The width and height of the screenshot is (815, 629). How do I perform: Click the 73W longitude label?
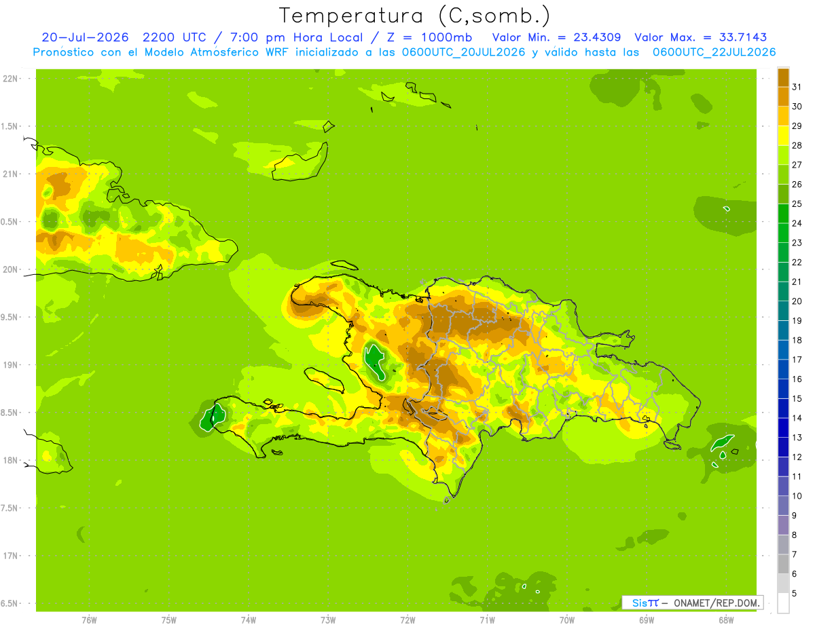[328, 620]
